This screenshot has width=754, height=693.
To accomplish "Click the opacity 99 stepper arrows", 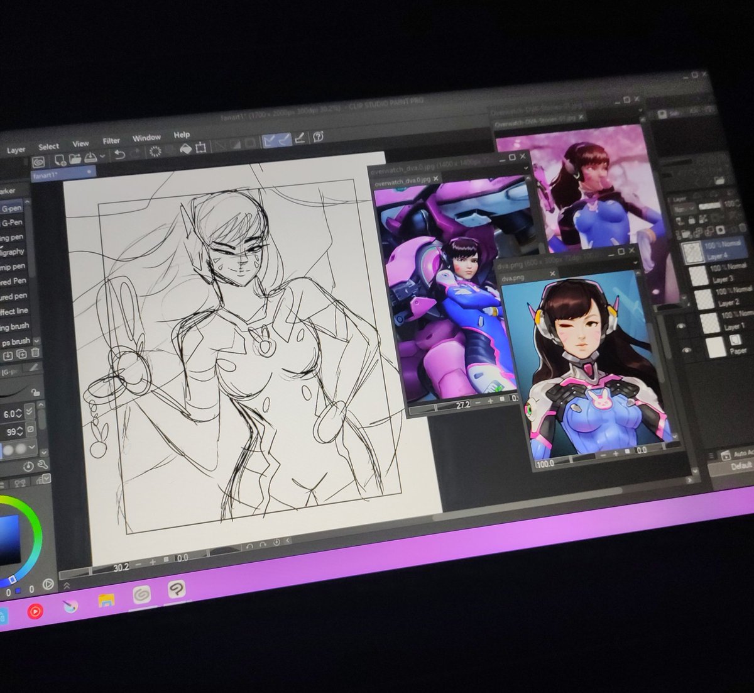I will 20,433.
